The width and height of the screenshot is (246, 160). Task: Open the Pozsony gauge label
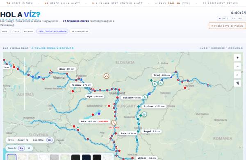pos(81,85)
